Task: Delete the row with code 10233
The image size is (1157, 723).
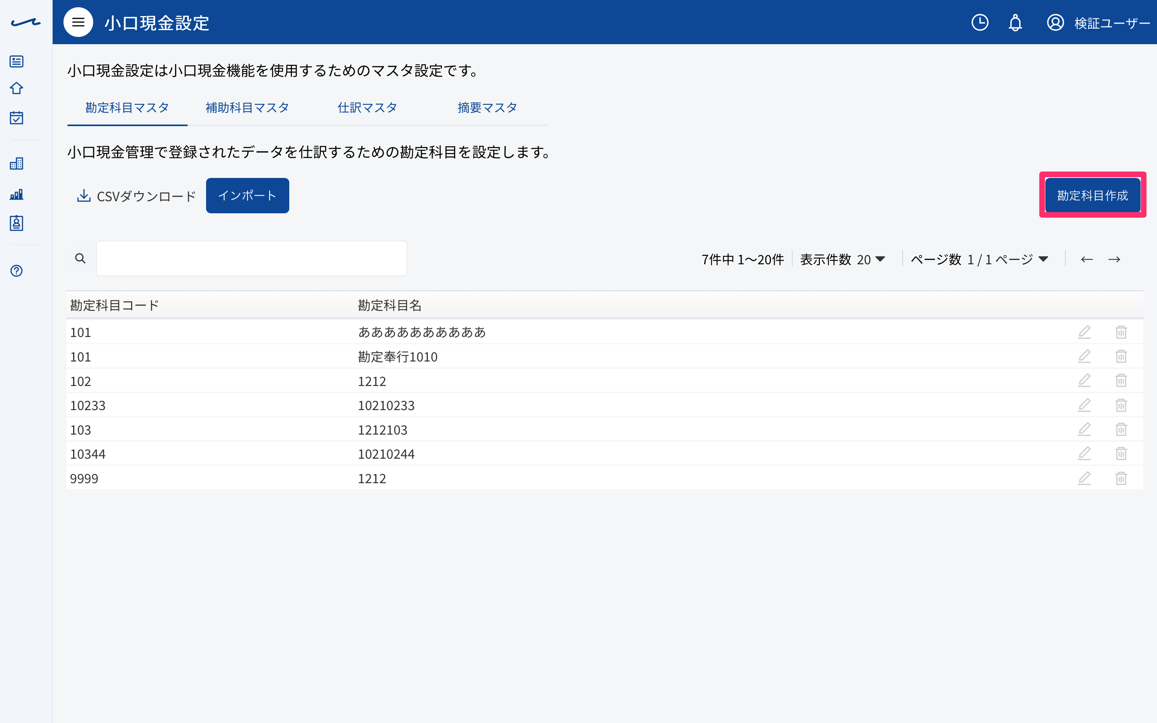Action: (1121, 405)
